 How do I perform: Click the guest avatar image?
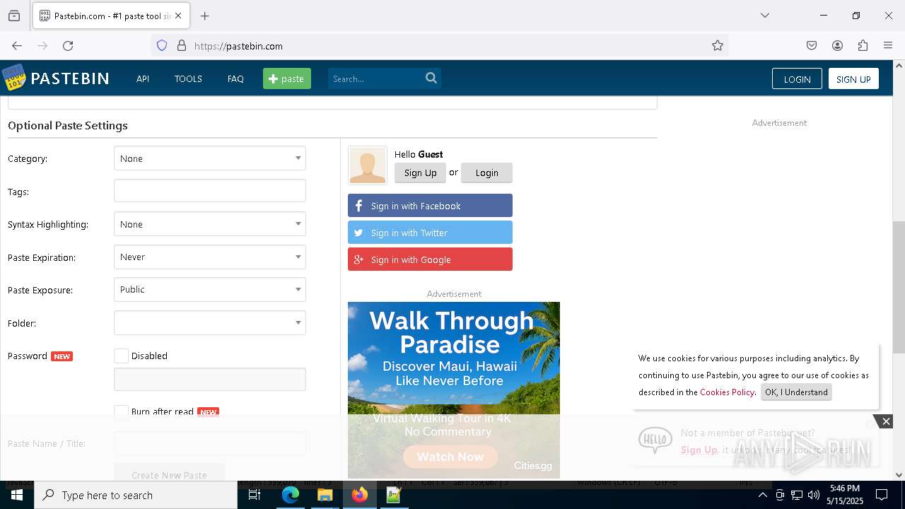pyautogui.click(x=368, y=165)
